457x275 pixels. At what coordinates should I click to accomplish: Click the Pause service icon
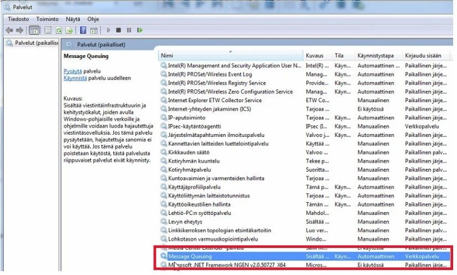click(x=129, y=30)
